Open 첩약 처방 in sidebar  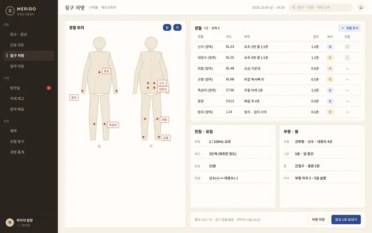click(28, 66)
